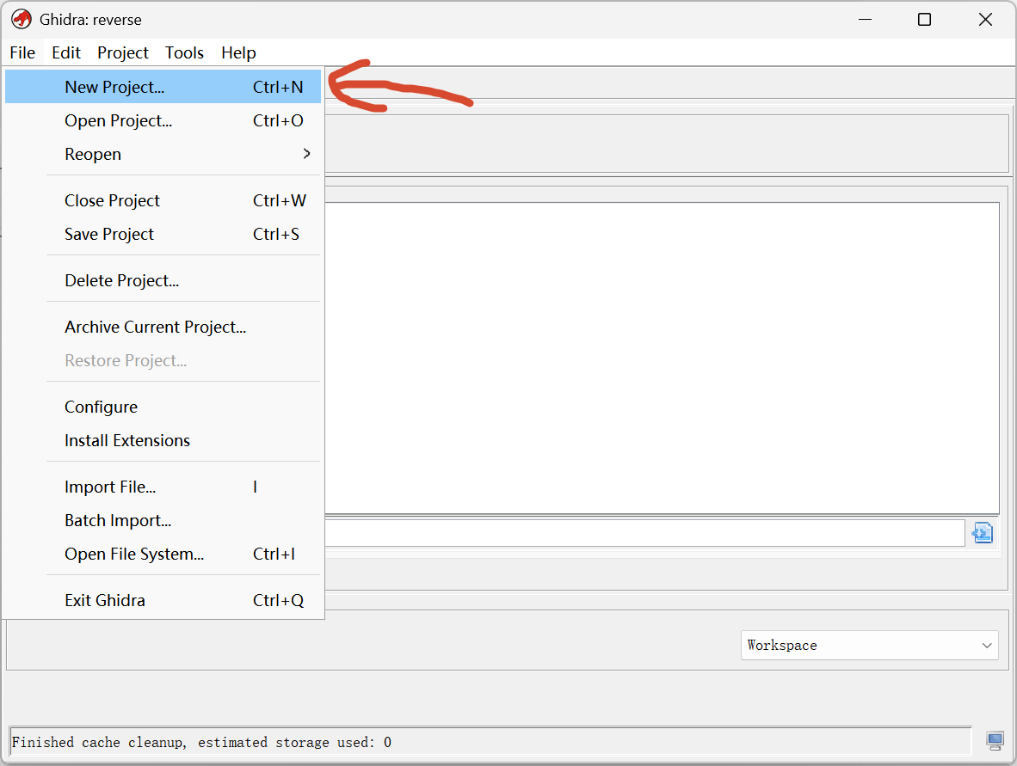Select Install Extensions menu item

tap(127, 441)
